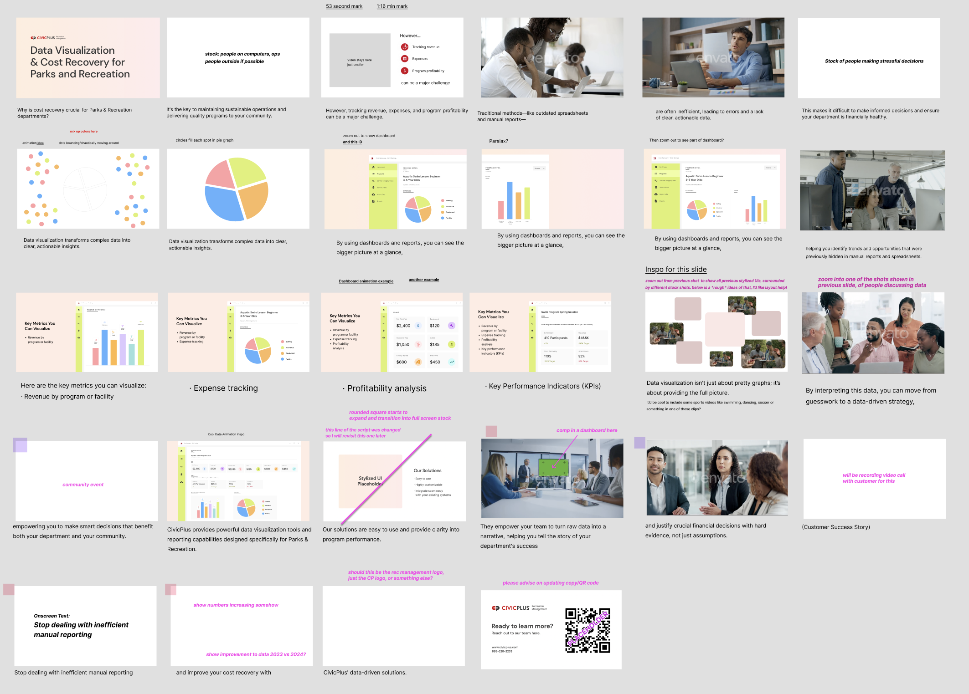This screenshot has height=694, width=969.
Task: Select the 'Data Visualization & Cost Recovery' title slide
Action: (x=88, y=58)
